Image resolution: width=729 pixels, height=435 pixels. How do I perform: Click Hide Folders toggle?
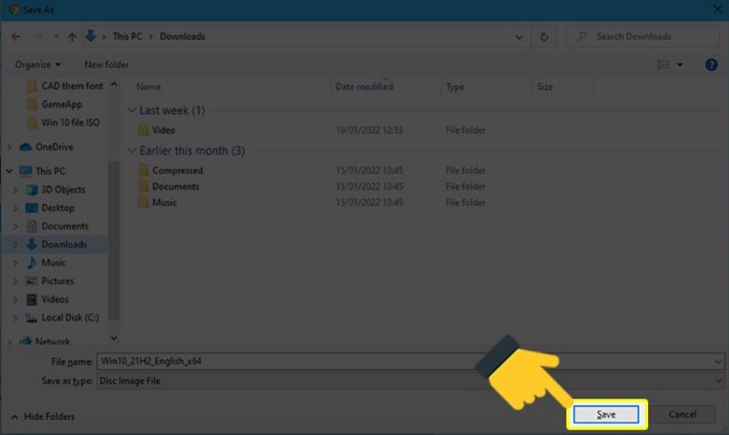(43, 417)
